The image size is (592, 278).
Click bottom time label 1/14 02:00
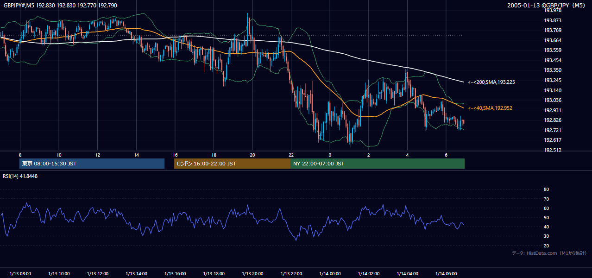click(x=368, y=274)
